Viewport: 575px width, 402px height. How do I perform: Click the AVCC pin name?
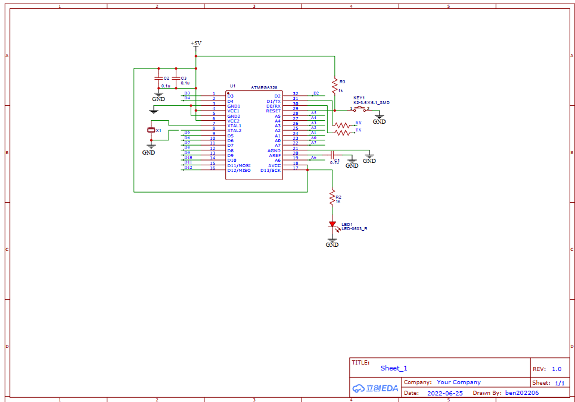point(275,166)
